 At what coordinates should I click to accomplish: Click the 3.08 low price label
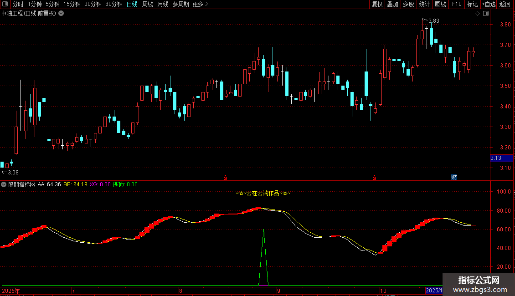click(13, 173)
